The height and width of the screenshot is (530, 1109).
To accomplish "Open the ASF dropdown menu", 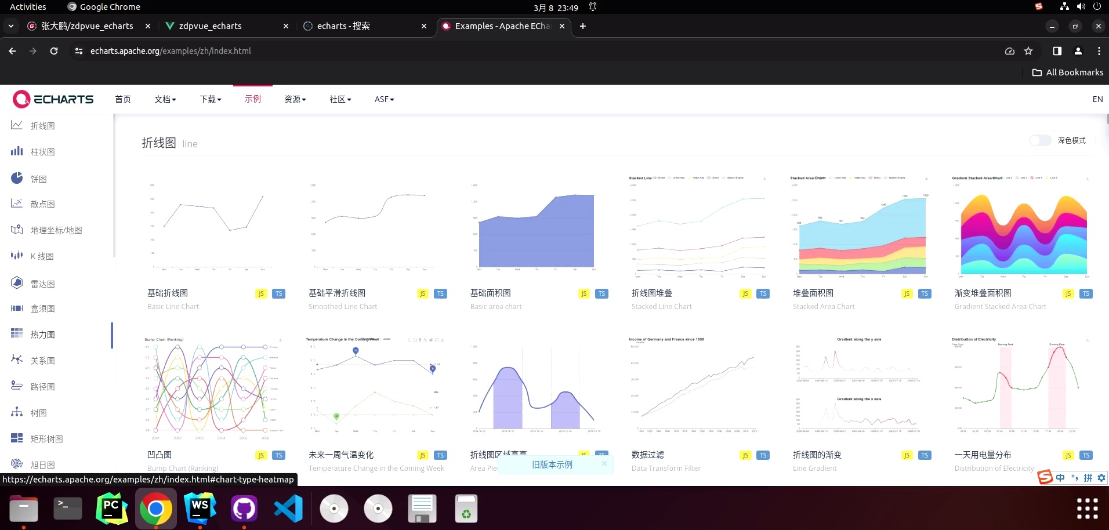I will click(383, 99).
